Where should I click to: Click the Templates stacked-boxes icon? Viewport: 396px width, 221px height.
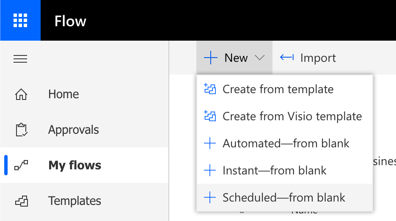coord(22,201)
